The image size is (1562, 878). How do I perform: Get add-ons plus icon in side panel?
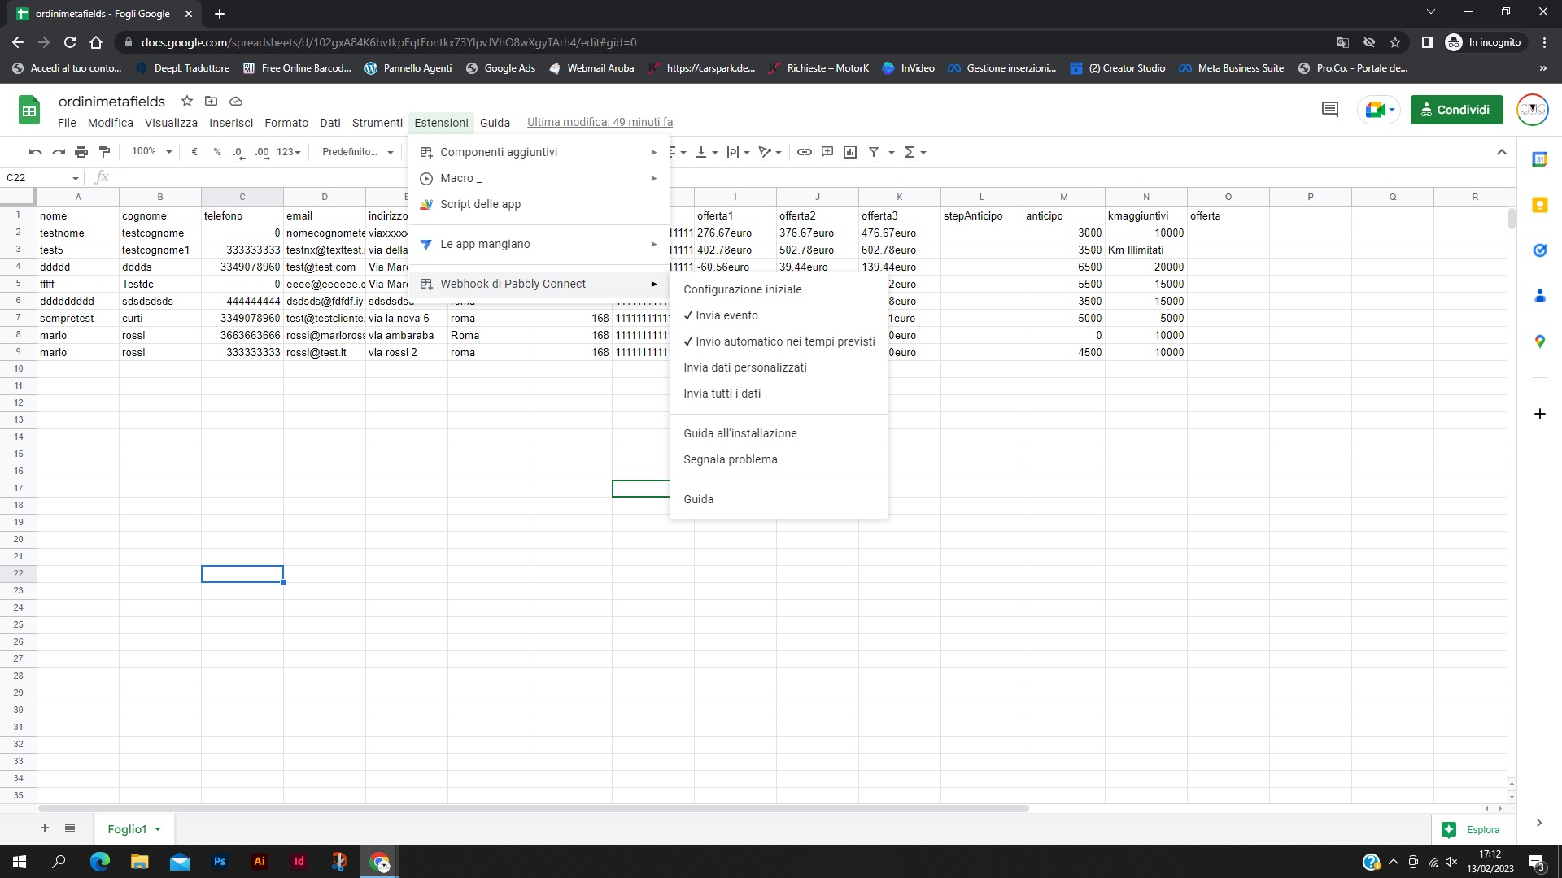pos(1539,414)
